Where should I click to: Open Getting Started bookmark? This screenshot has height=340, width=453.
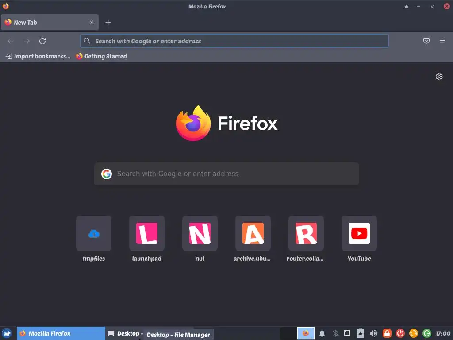pyautogui.click(x=101, y=56)
